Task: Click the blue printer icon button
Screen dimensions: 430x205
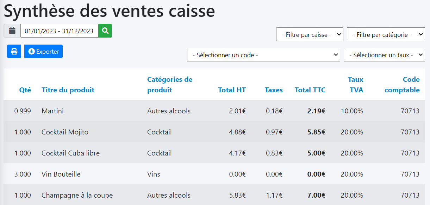Action: click(x=14, y=51)
